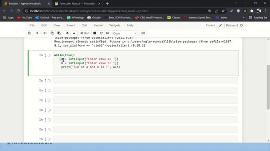The image size is (270, 151).
Task: Open the YouTube bookmark
Action: click(24, 18)
